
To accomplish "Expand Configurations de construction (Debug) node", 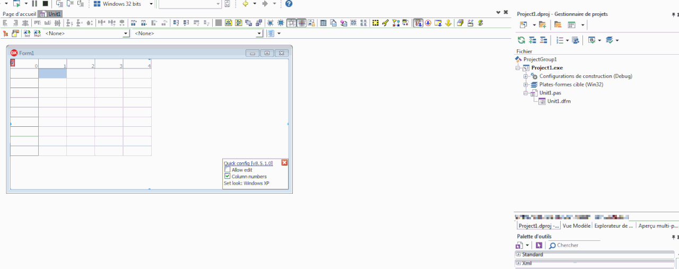I will (526, 76).
